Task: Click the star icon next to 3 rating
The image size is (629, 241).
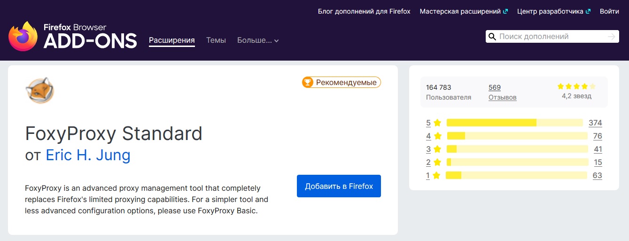Action: (437, 149)
